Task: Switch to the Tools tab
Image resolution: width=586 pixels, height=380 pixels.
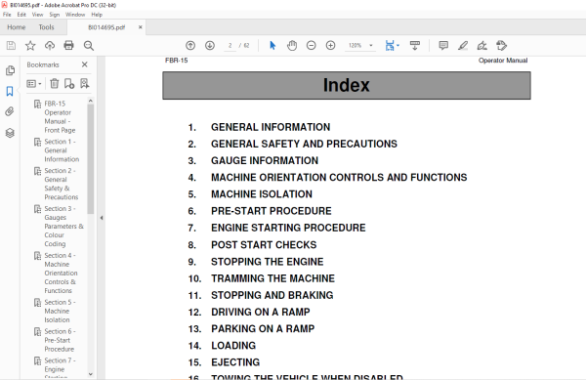Action: 46,27
